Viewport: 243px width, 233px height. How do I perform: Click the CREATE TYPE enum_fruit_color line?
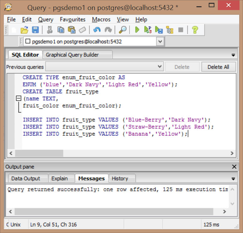(74, 77)
